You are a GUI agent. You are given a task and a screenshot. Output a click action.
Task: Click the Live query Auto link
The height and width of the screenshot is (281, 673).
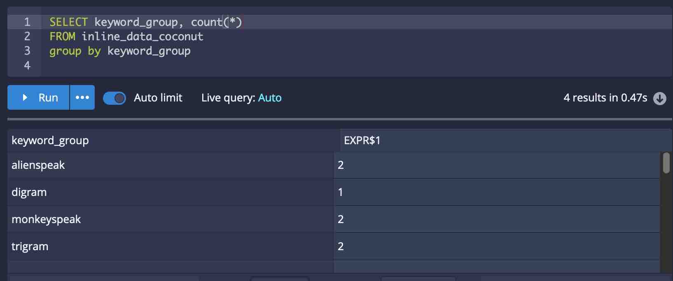coord(270,98)
